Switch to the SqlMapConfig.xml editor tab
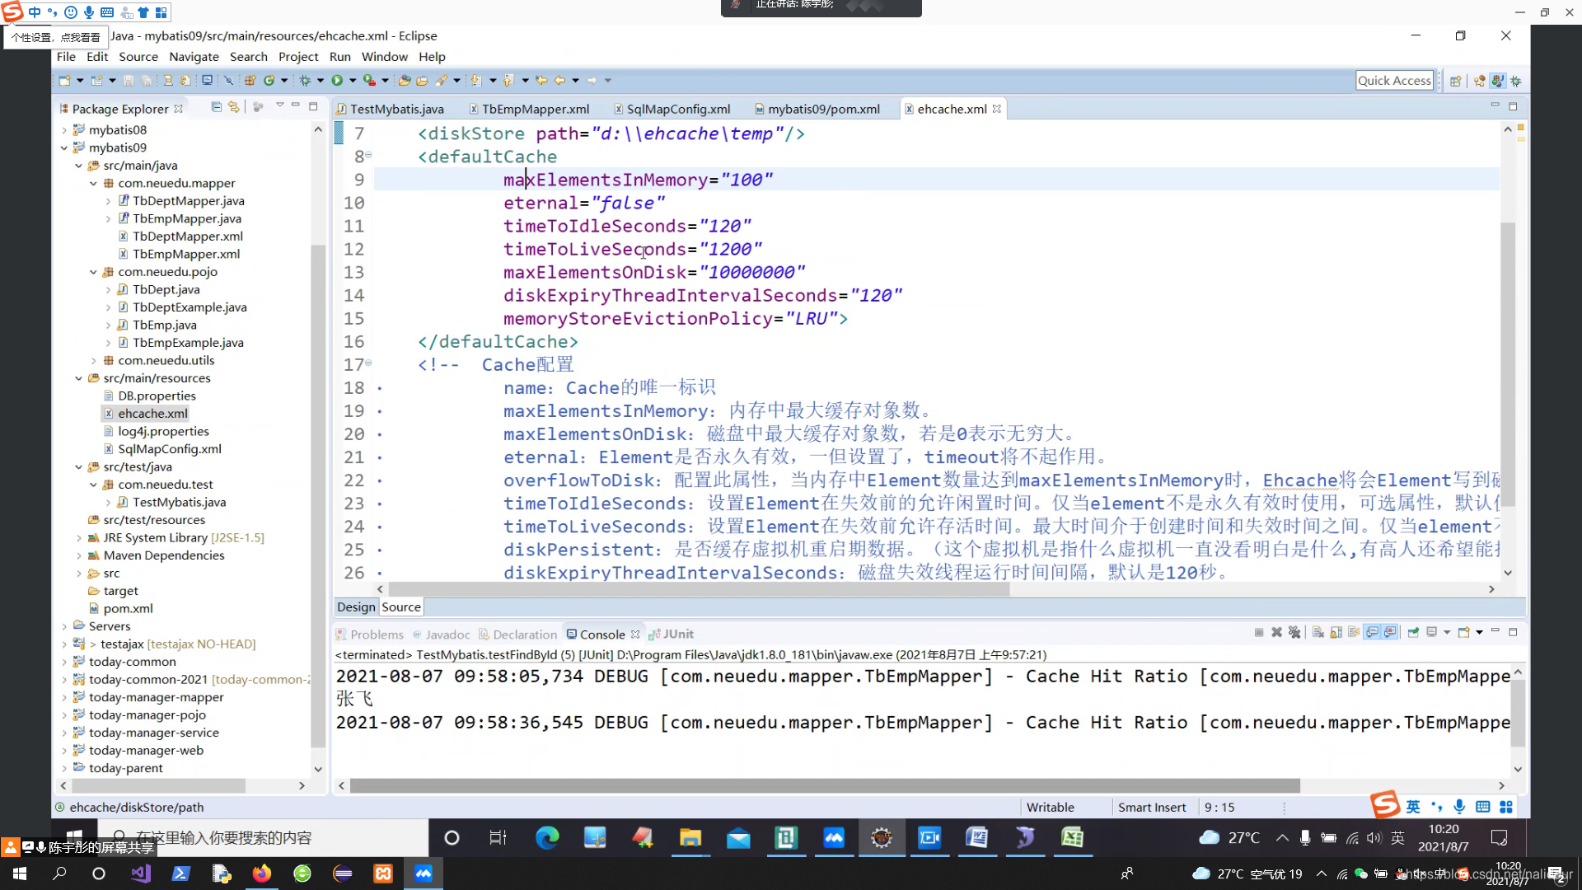The width and height of the screenshot is (1582, 890). tap(677, 109)
